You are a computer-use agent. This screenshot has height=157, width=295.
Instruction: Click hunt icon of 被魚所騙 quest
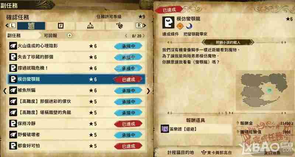click(x=13, y=90)
